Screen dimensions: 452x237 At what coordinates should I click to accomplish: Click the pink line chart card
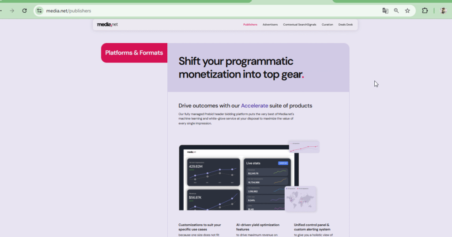point(304,147)
